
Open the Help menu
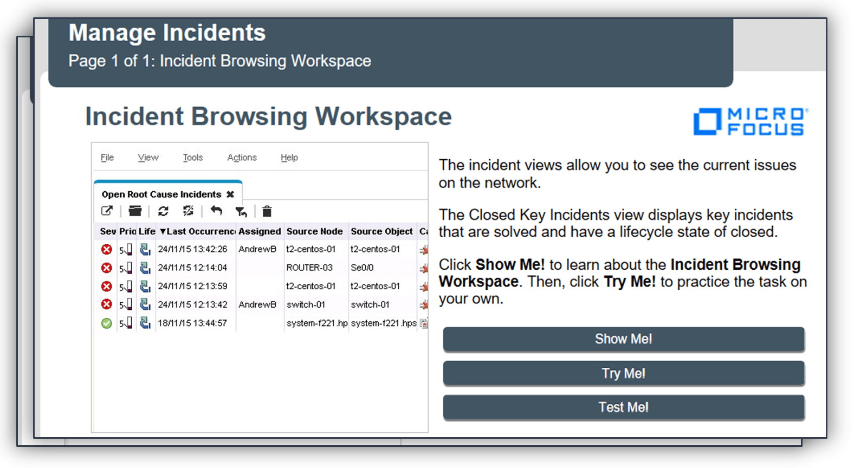pyautogui.click(x=289, y=158)
